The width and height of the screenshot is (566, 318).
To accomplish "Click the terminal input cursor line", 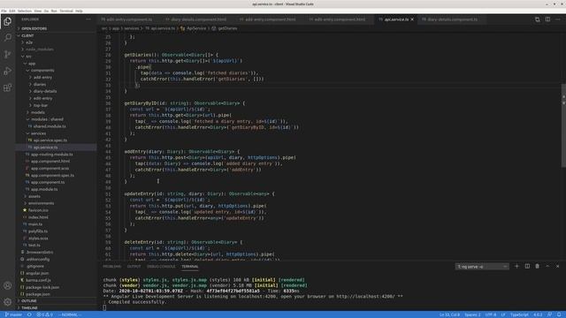I will pyautogui.click(x=104, y=307).
